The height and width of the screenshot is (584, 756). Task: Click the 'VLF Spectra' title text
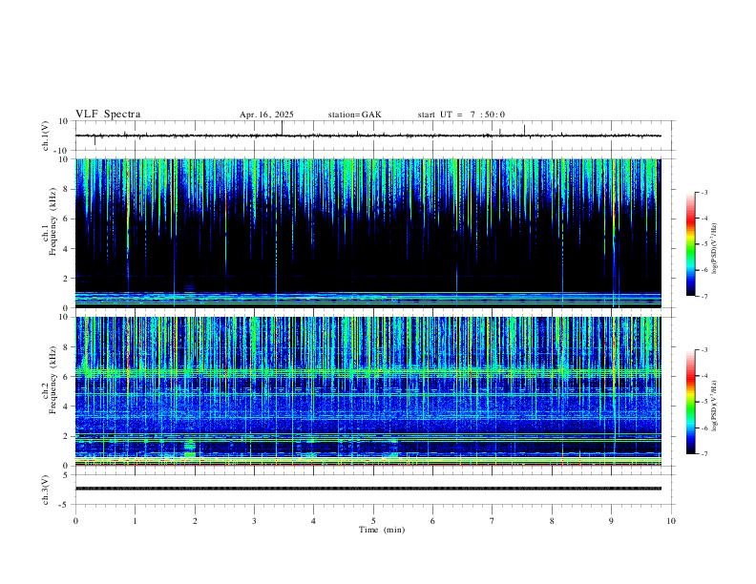pos(108,115)
